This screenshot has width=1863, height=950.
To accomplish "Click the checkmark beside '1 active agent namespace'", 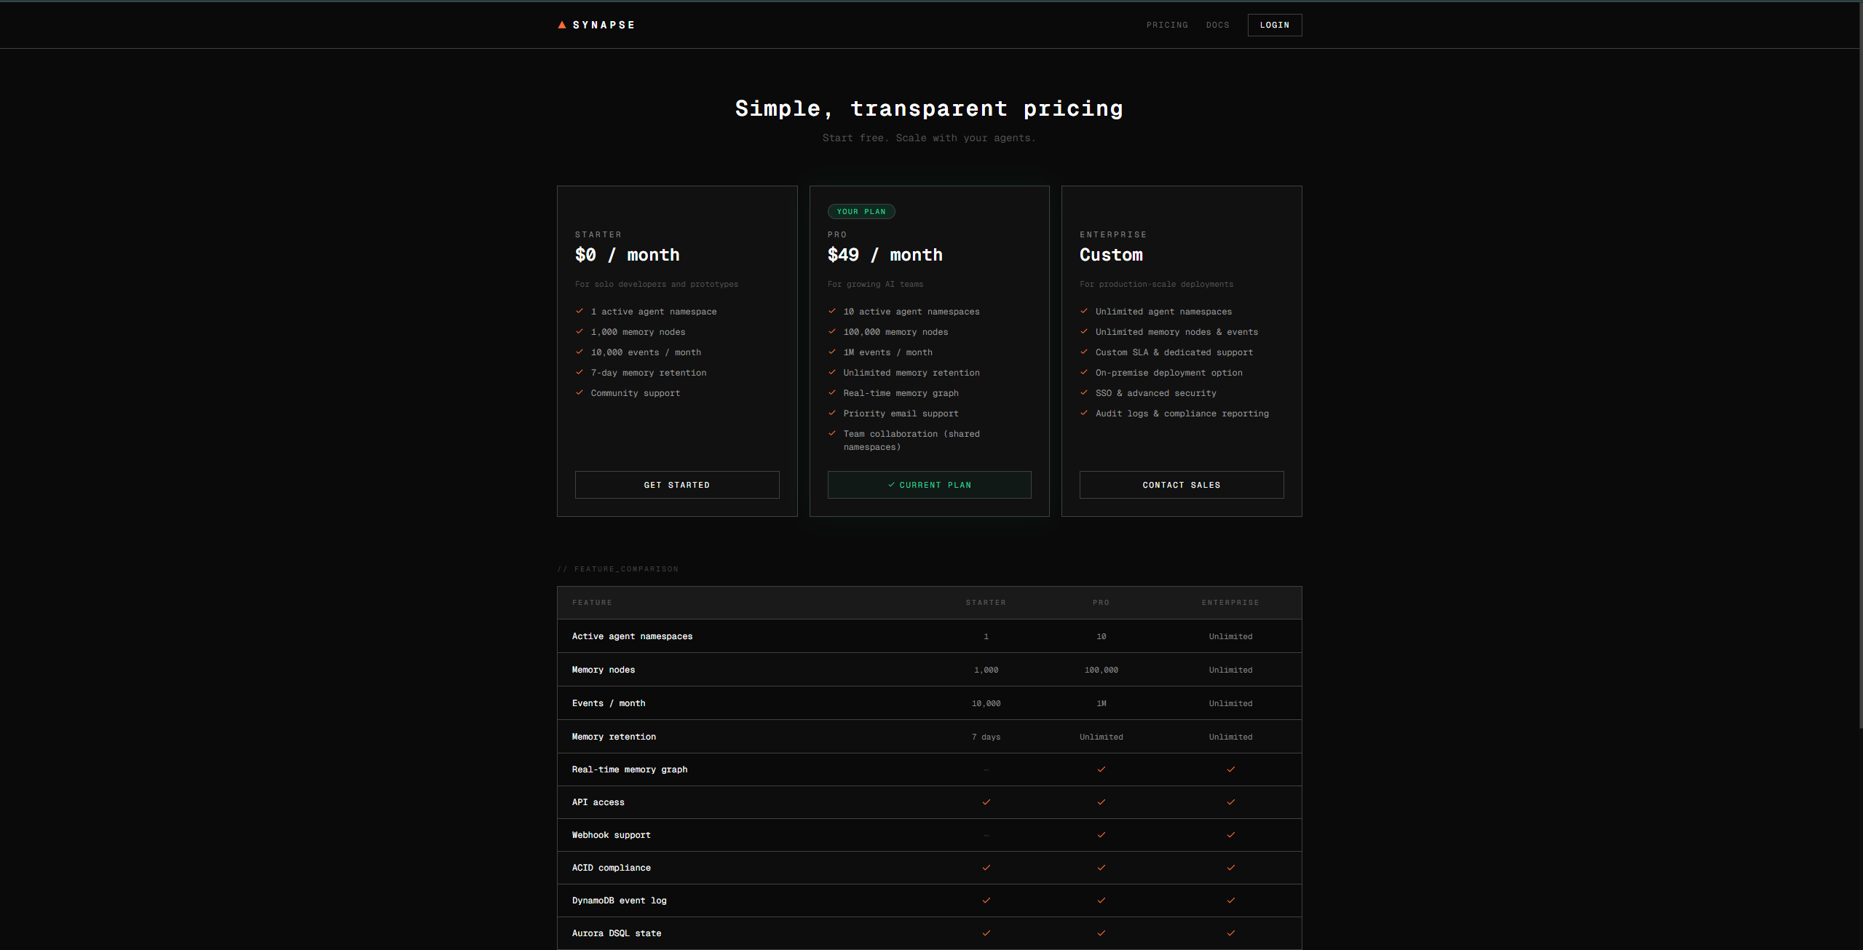I will pyautogui.click(x=580, y=311).
